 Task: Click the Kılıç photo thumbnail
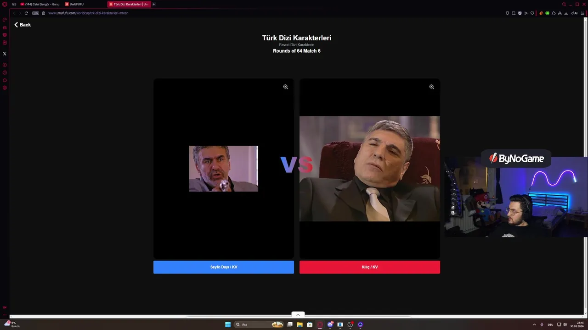pos(370,169)
